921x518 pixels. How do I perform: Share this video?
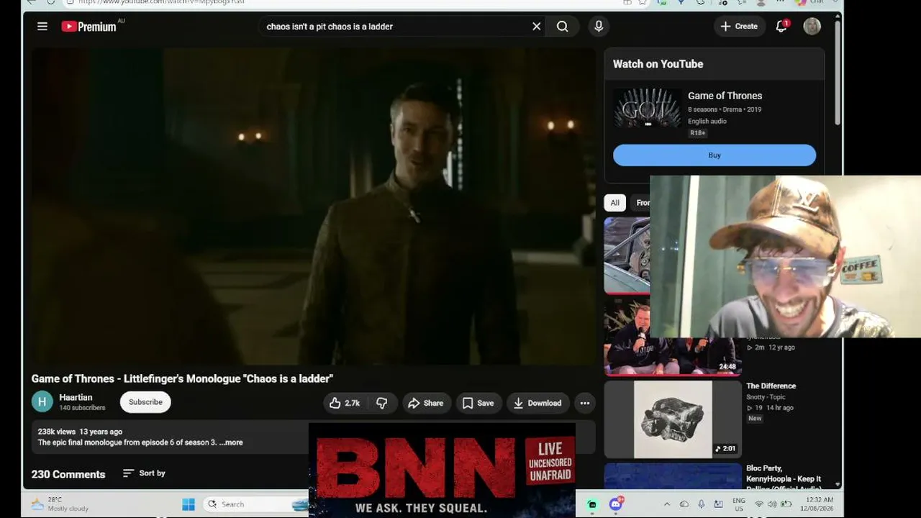426,403
